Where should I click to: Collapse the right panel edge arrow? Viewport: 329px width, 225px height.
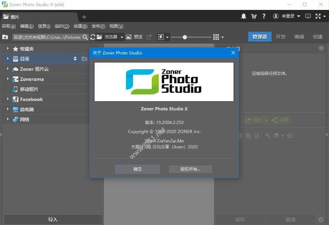point(327,135)
